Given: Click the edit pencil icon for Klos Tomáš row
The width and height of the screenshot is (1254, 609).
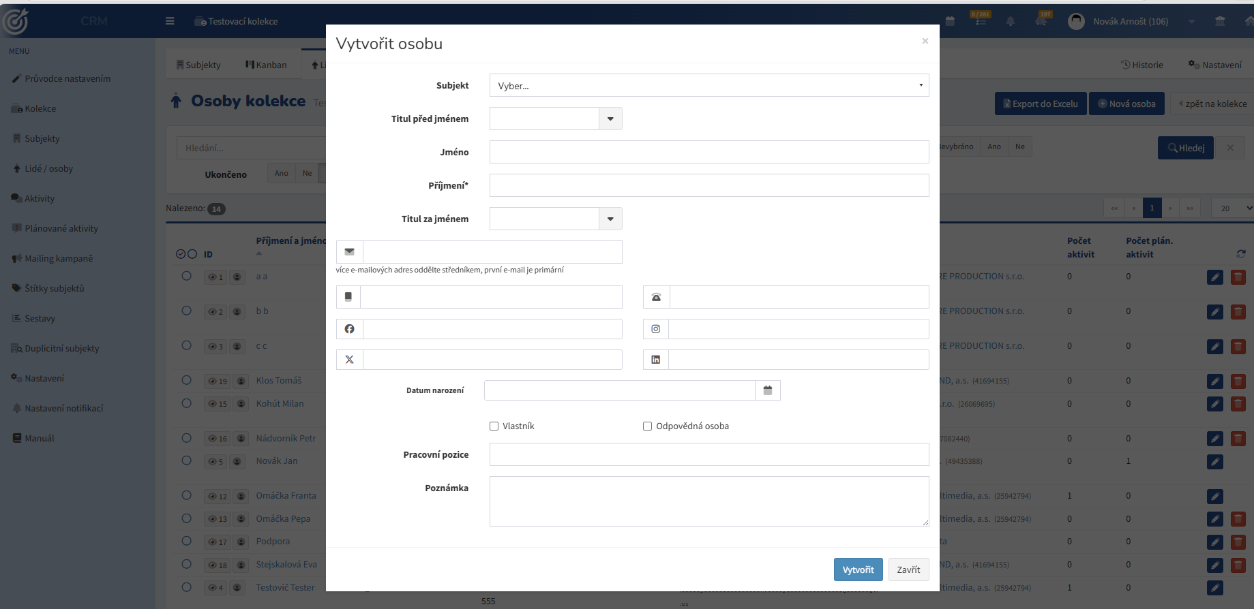Looking at the screenshot, I should pyautogui.click(x=1215, y=381).
